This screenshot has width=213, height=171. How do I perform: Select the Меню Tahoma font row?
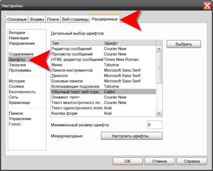click(103, 65)
